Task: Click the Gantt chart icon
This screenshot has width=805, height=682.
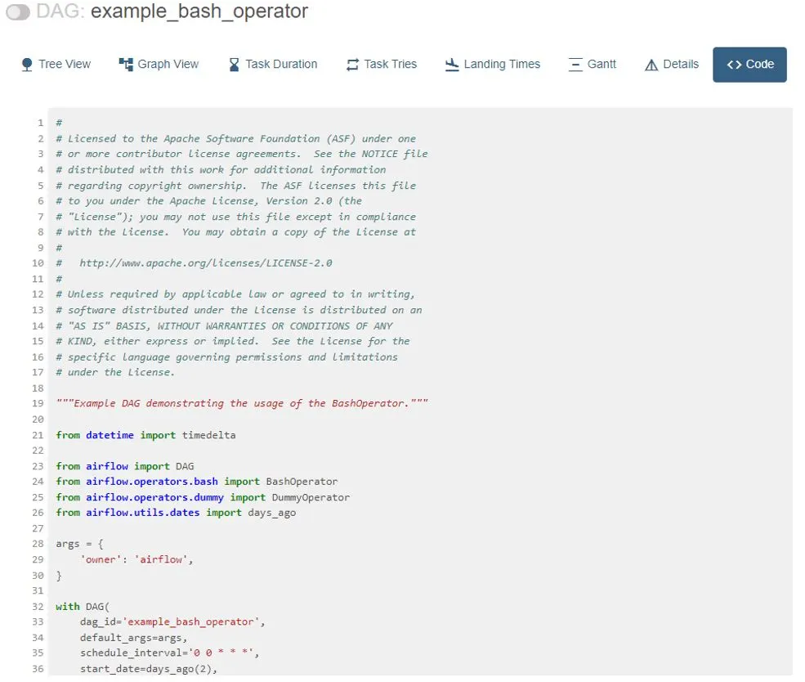Action: coord(575,65)
